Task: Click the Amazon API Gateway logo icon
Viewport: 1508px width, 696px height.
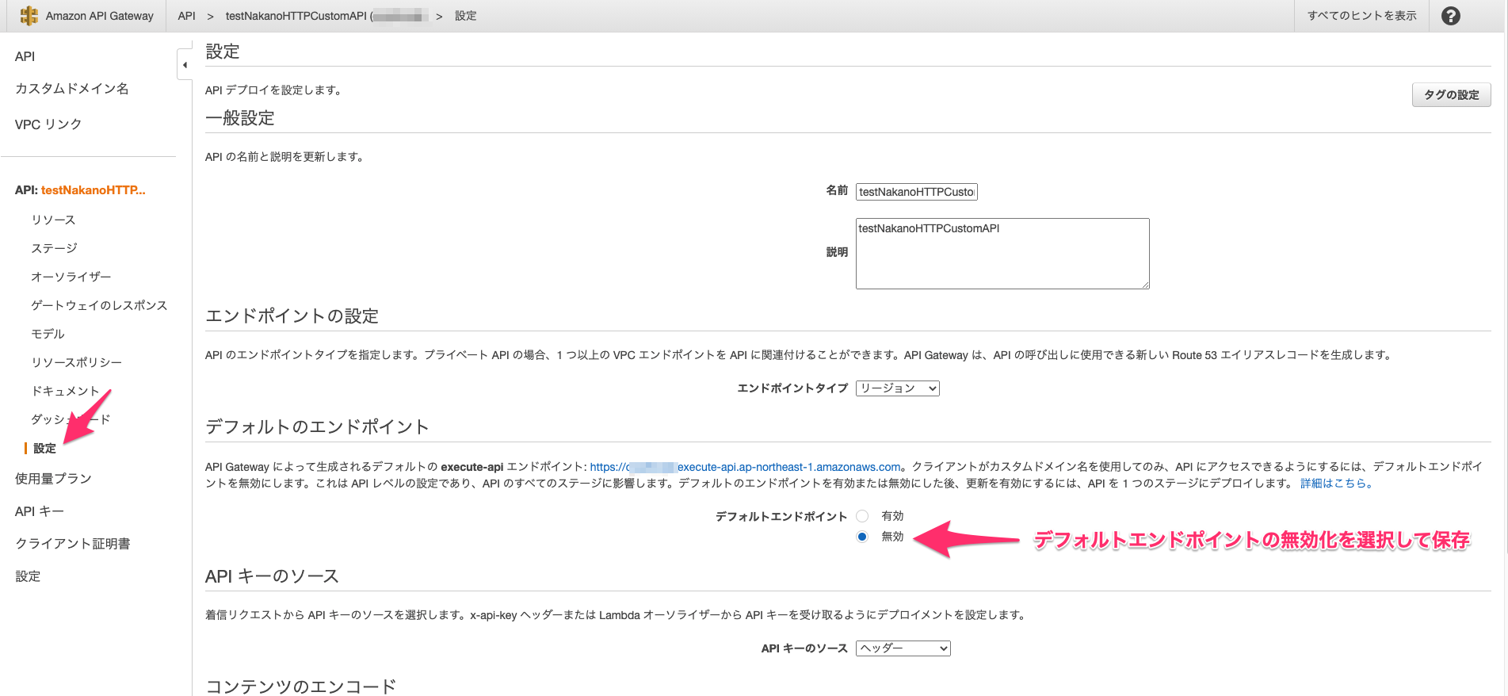Action: 29,16
